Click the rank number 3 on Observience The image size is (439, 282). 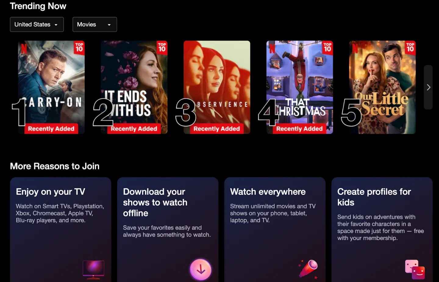(186, 112)
